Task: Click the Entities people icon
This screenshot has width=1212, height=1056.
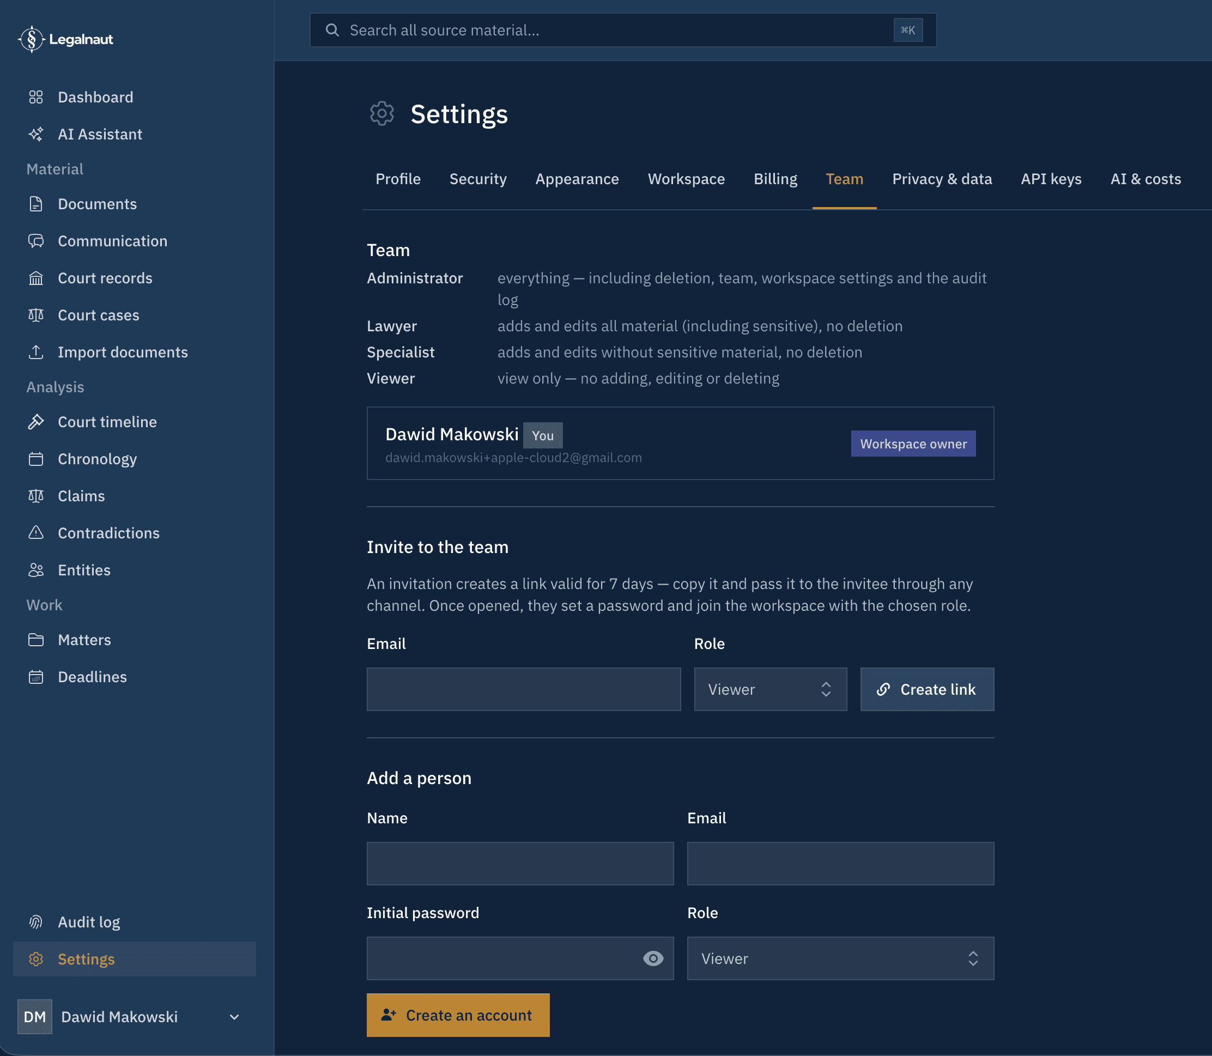Action: click(36, 570)
